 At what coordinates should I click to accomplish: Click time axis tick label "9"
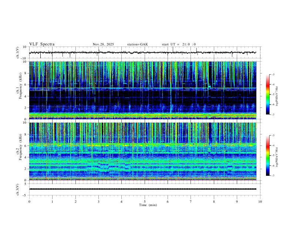[x=237, y=202]
